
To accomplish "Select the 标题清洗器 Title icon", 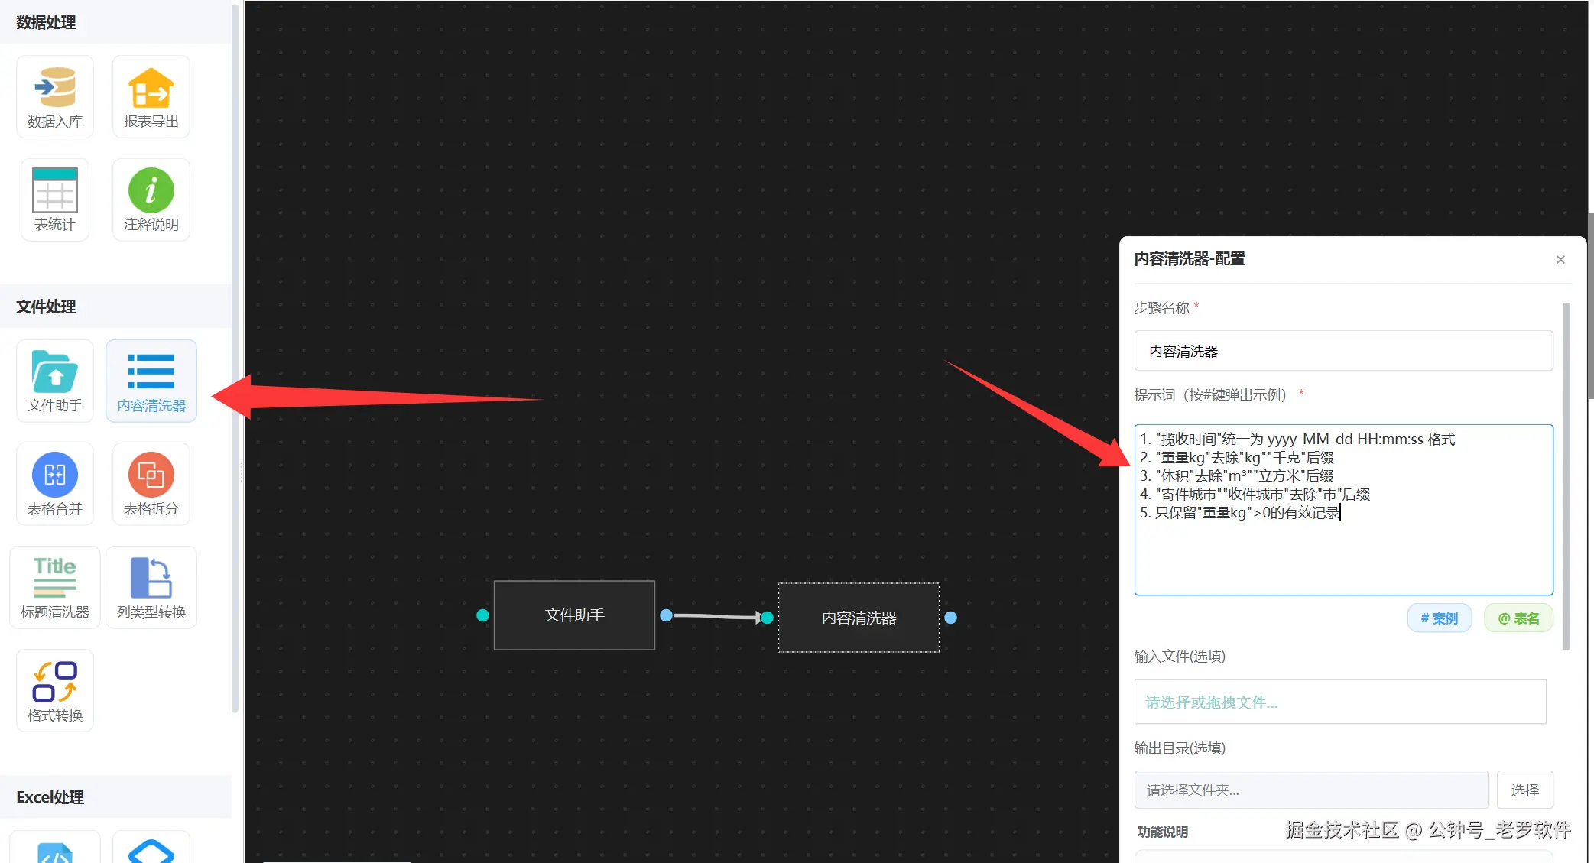I will 55,587.
